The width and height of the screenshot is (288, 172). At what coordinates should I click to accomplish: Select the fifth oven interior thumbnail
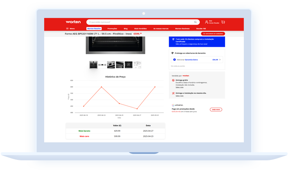(129, 65)
